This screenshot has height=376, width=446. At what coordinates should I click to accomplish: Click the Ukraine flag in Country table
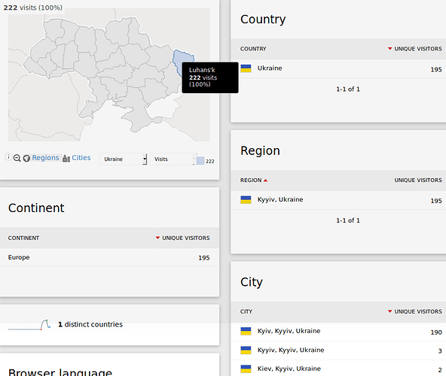(x=246, y=68)
